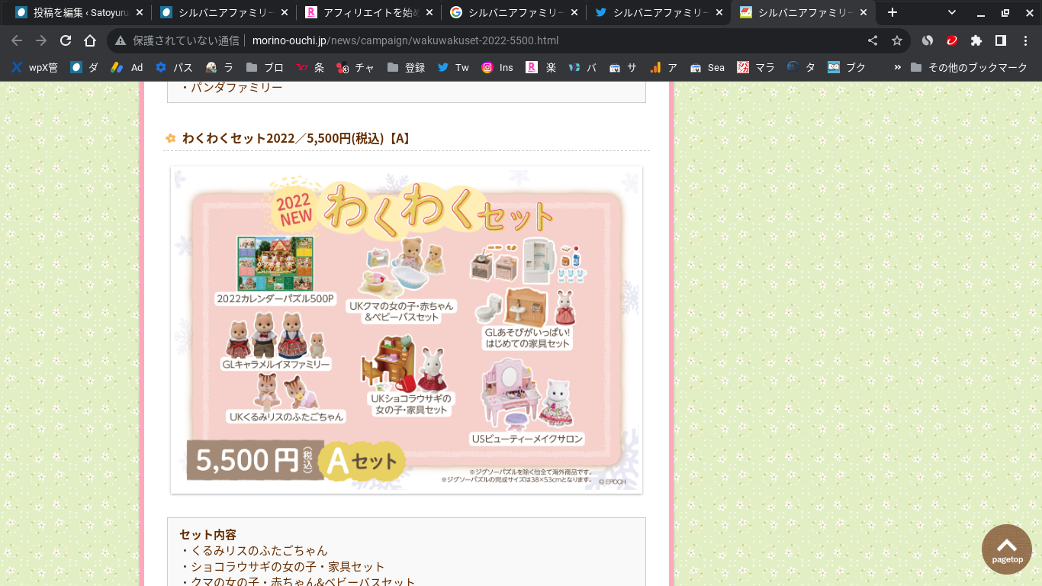This screenshot has width=1042, height=586.
Task: Open the Sea bookmark
Action: point(708,67)
